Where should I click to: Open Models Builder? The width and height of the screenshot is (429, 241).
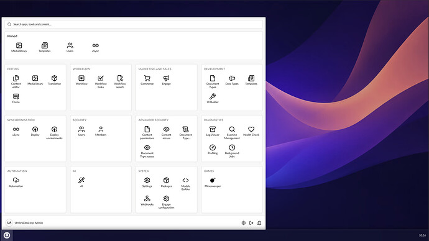[x=185, y=184]
